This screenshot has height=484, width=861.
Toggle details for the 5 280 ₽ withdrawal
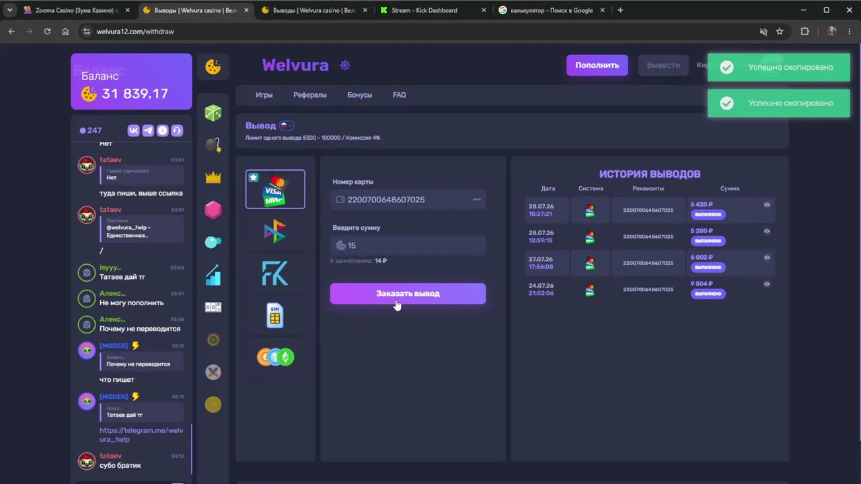coord(767,231)
